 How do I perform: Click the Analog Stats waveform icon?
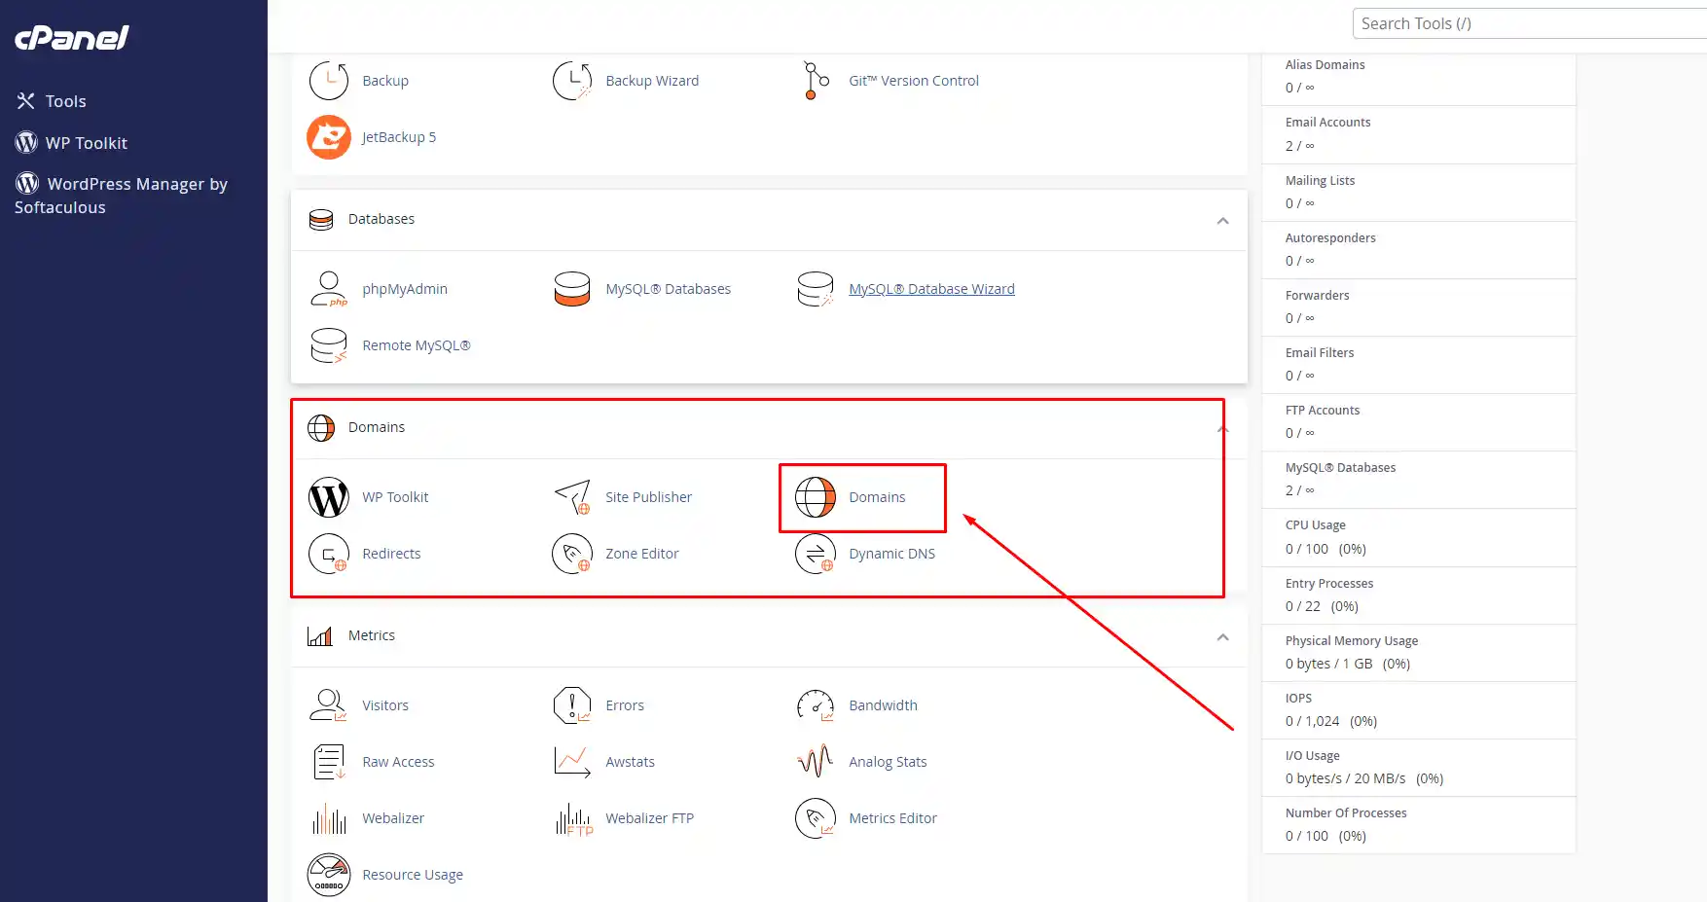point(816,762)
